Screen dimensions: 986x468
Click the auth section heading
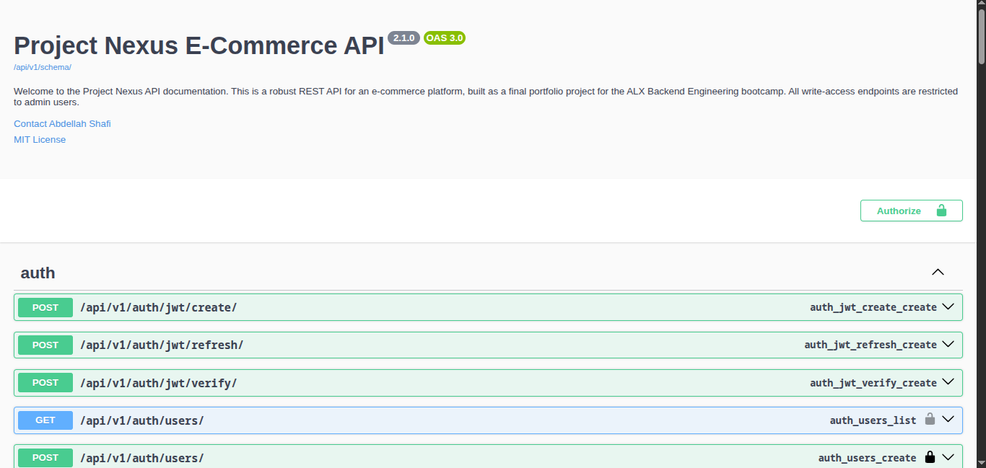point(38,273)
